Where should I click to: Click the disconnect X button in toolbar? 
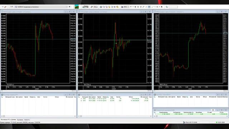pos(70,7)
